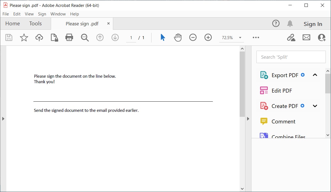Select the Hand tool in the toolbar
Screen dimensions: 331x192
[x=178, y=37]
